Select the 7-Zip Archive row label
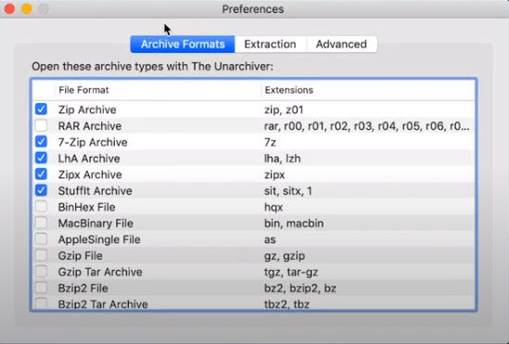This screenshot has height=344, width=509. tap(93, 142)
